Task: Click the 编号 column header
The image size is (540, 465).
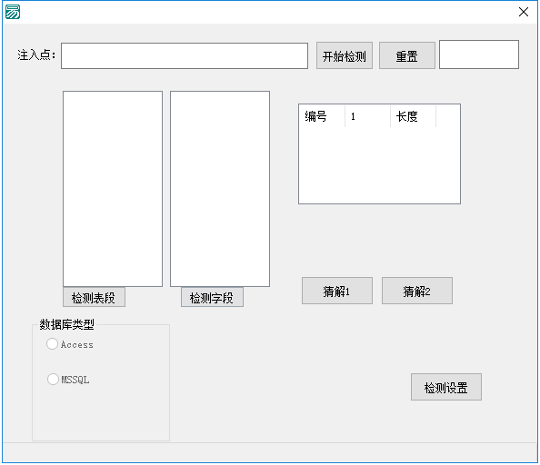Action: [x=322, y=116]
